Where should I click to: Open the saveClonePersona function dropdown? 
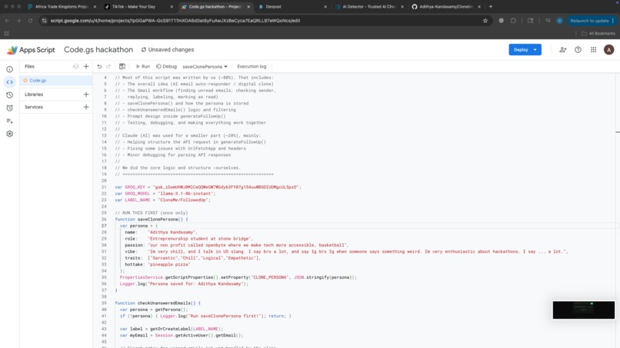(x=205, y=67)
